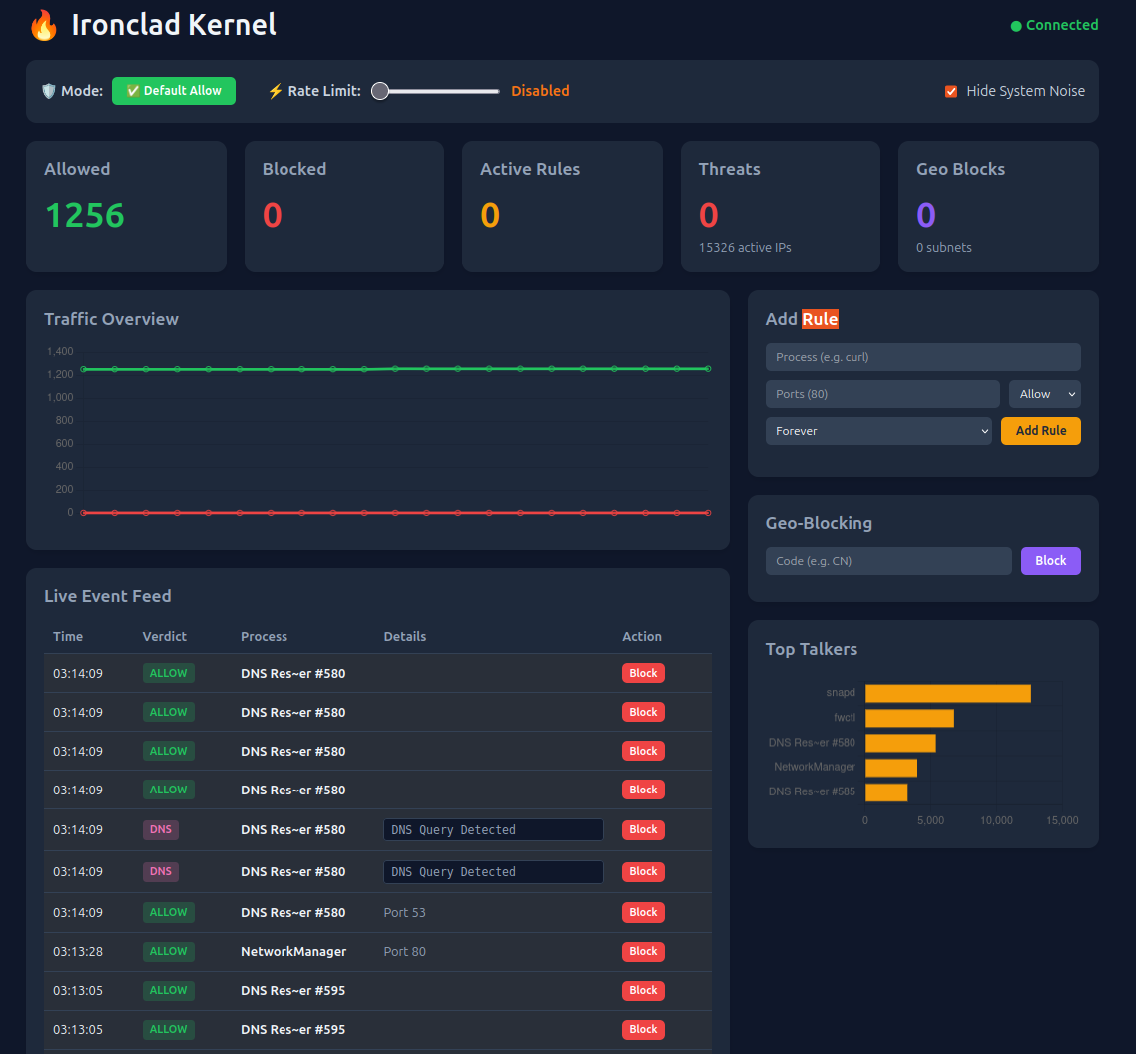This screenshot has width=1136, height=1054.
Task: Click Block in the Geo-Blocking panel
Action: 1050,560
